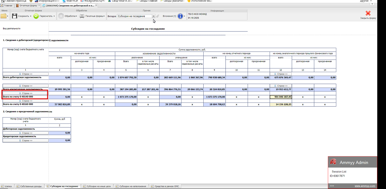The width and height of the screenshot is (386, 189).
Task: Expand Строки in column 12 above 675 876 369,47
Action: [x=281, y=74]
